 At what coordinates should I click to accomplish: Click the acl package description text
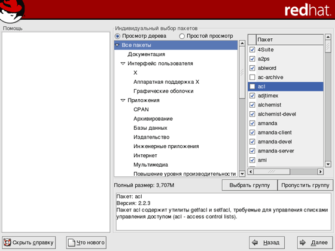coord(222,213)
